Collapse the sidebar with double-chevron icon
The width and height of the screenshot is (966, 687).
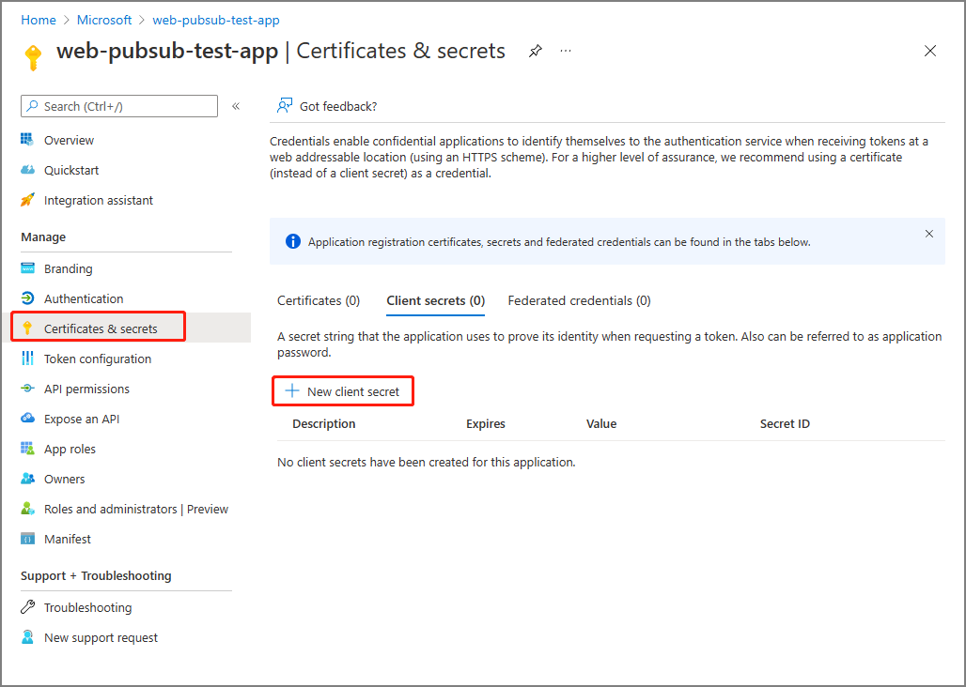pos(236,106)
